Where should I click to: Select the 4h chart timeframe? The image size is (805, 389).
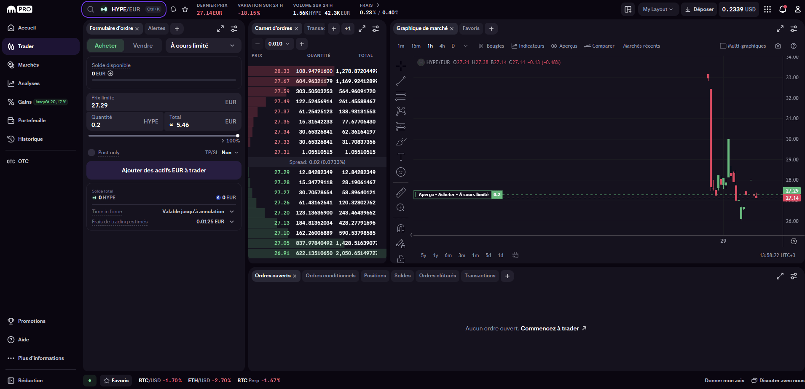pyautogui.click(x=442, y=46)
